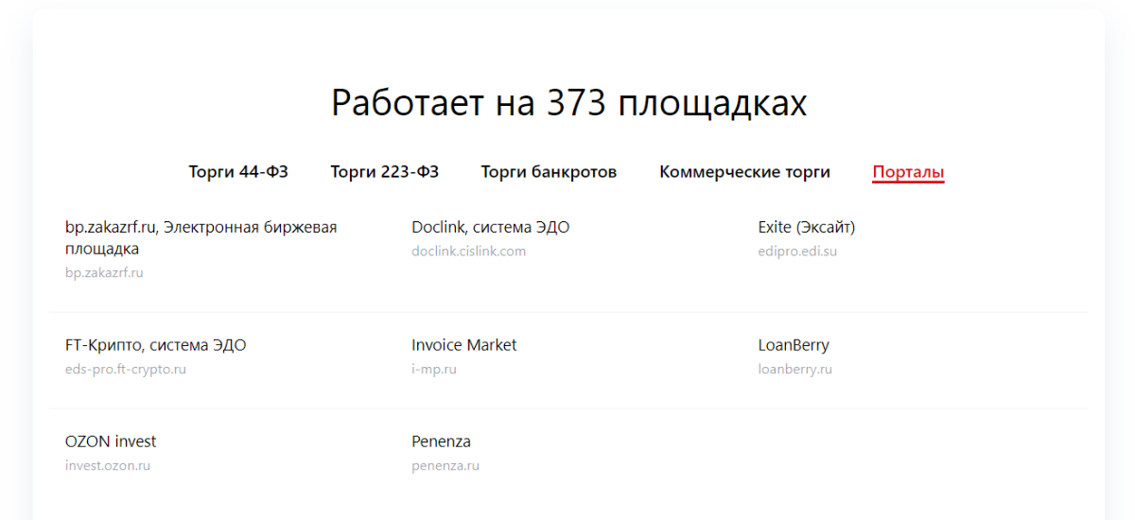Click the active Порталы tab

coord(908,172)
